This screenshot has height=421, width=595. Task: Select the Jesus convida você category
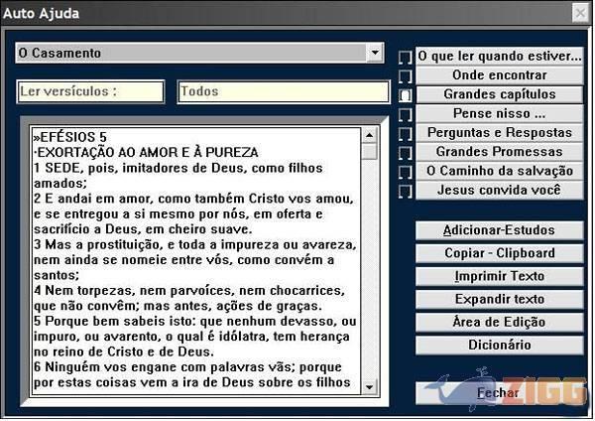[x=500, y=190]
